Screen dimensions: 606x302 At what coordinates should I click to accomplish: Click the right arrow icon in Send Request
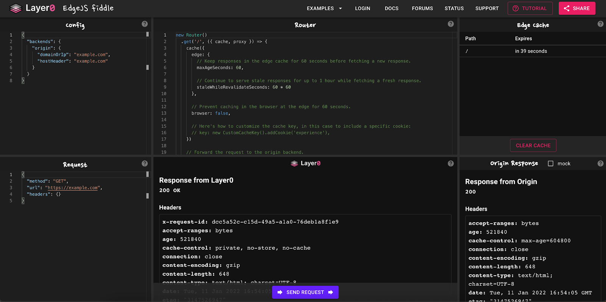(331, 292)
